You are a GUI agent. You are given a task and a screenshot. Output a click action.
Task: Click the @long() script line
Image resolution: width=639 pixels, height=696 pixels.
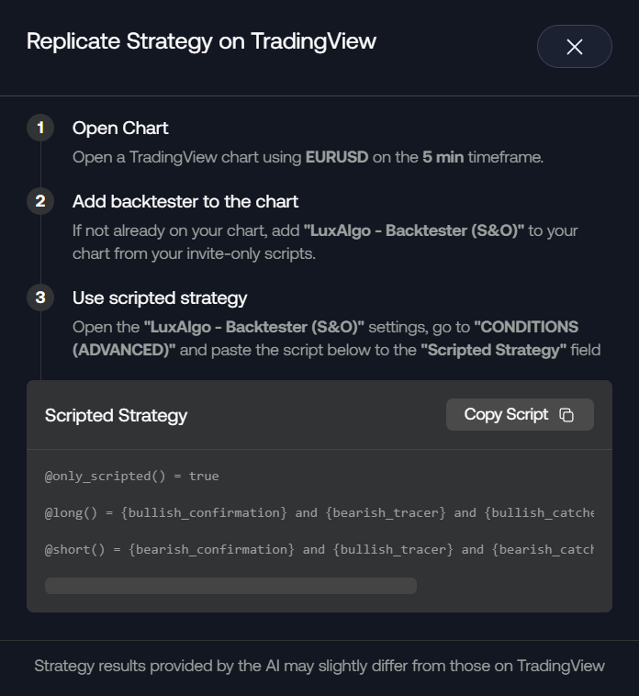(x=319, y=512)
